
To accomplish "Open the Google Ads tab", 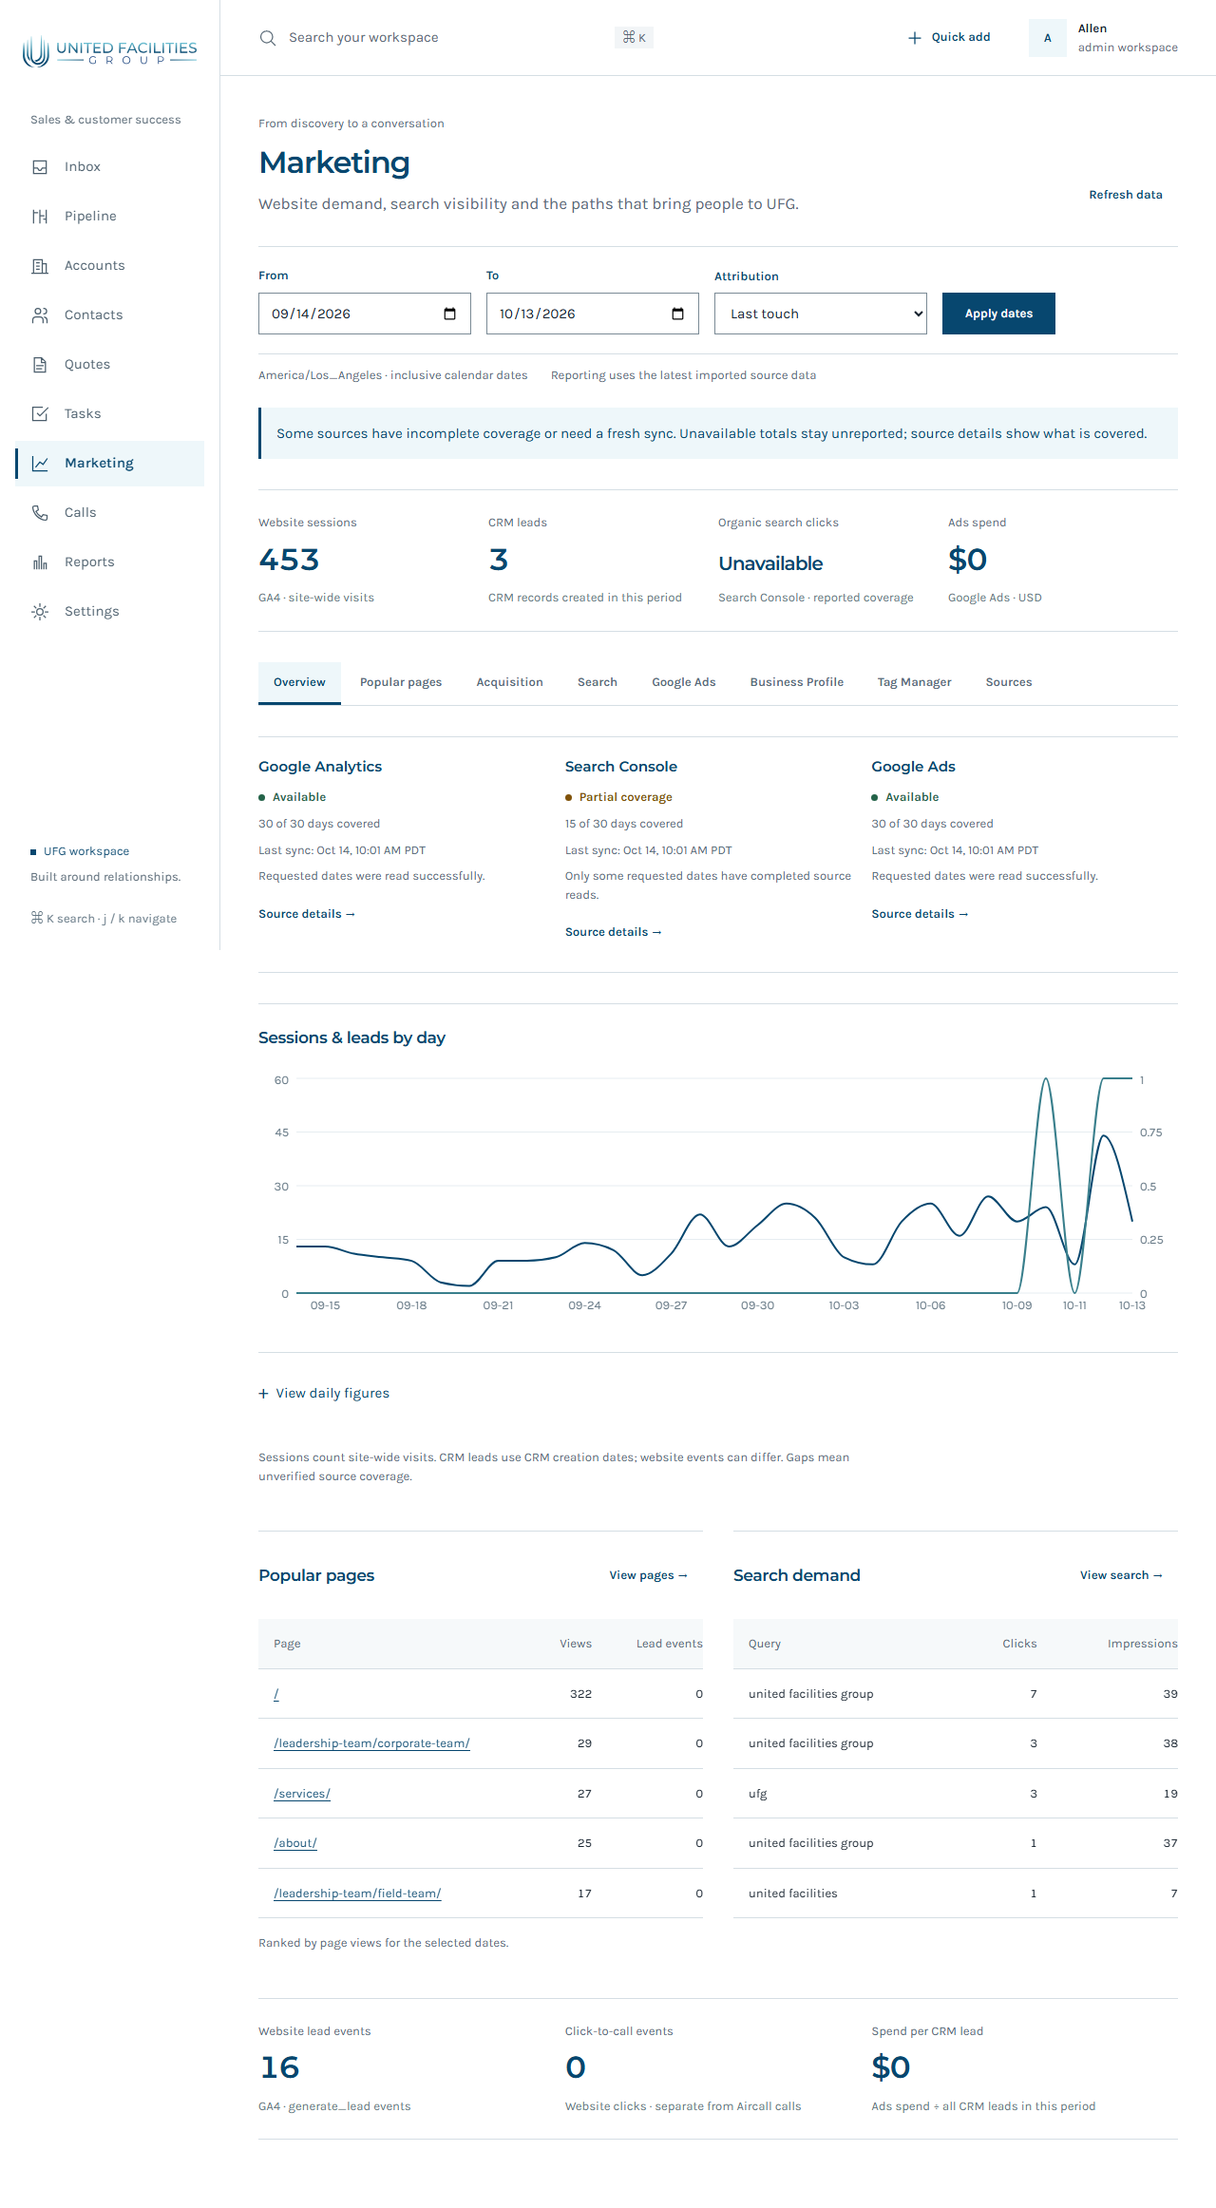I will pos(684,683).
